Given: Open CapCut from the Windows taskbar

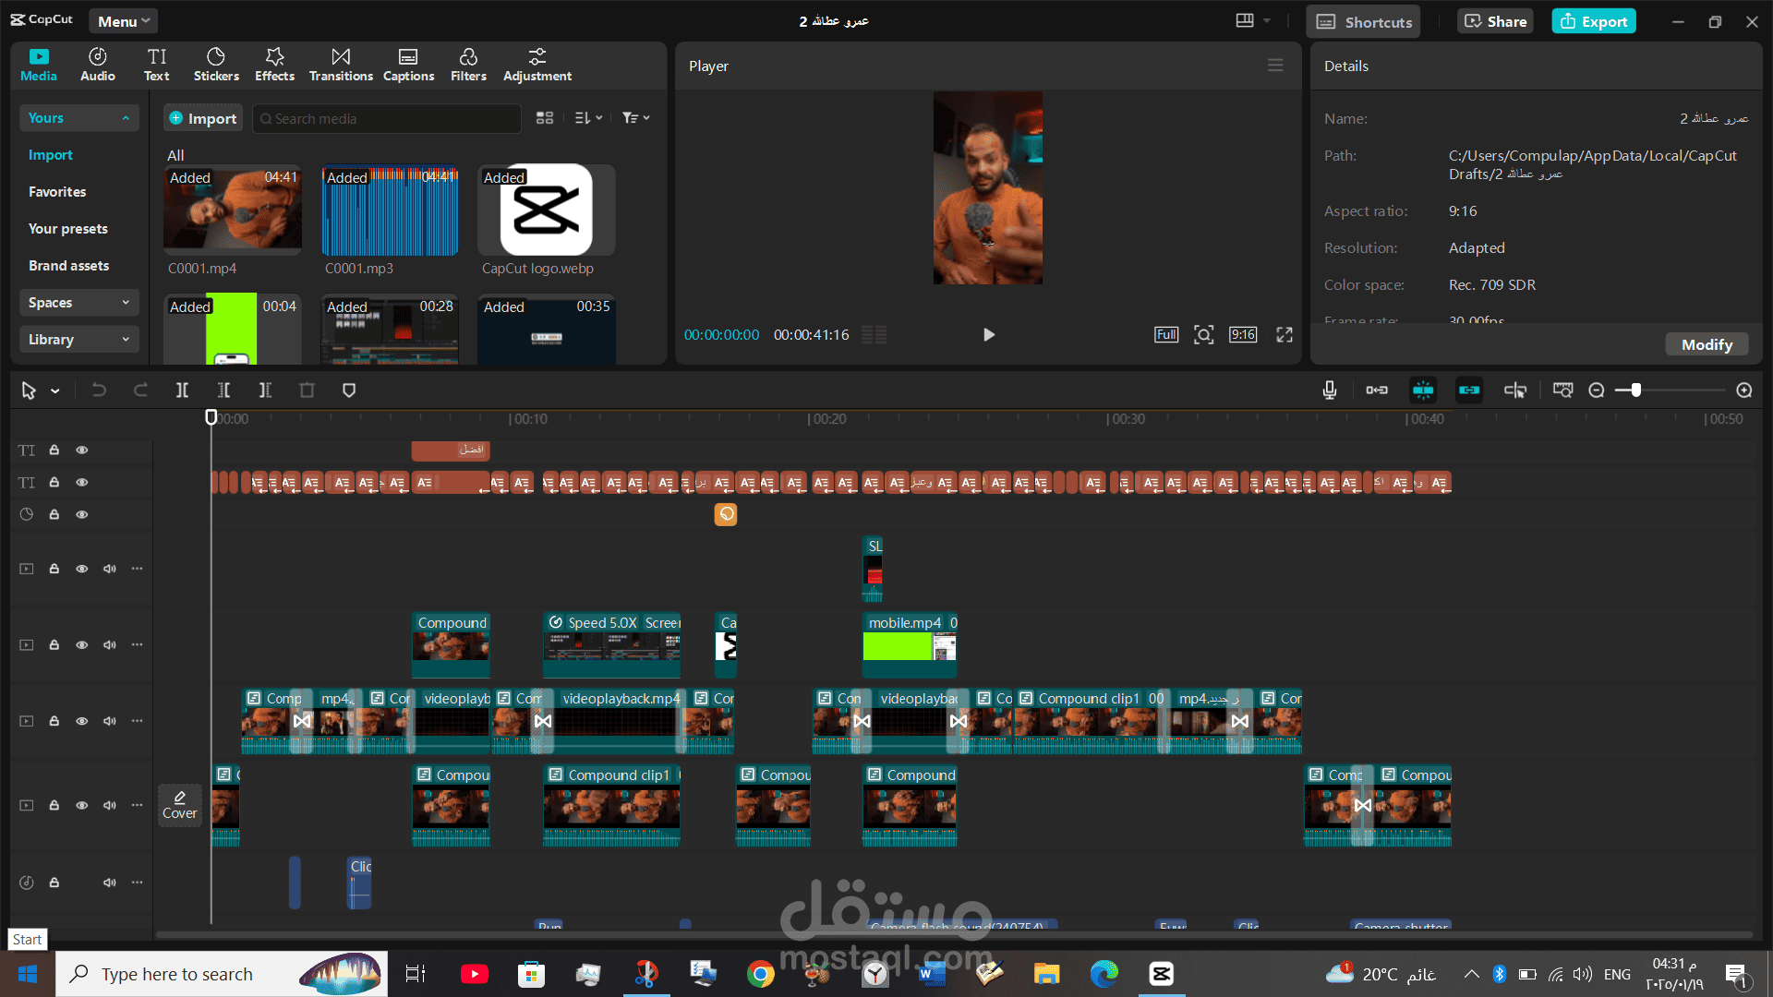Looking at the screenshot, I should (1161, 974).
